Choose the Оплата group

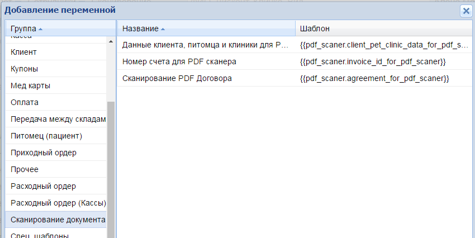click(25, 102)
